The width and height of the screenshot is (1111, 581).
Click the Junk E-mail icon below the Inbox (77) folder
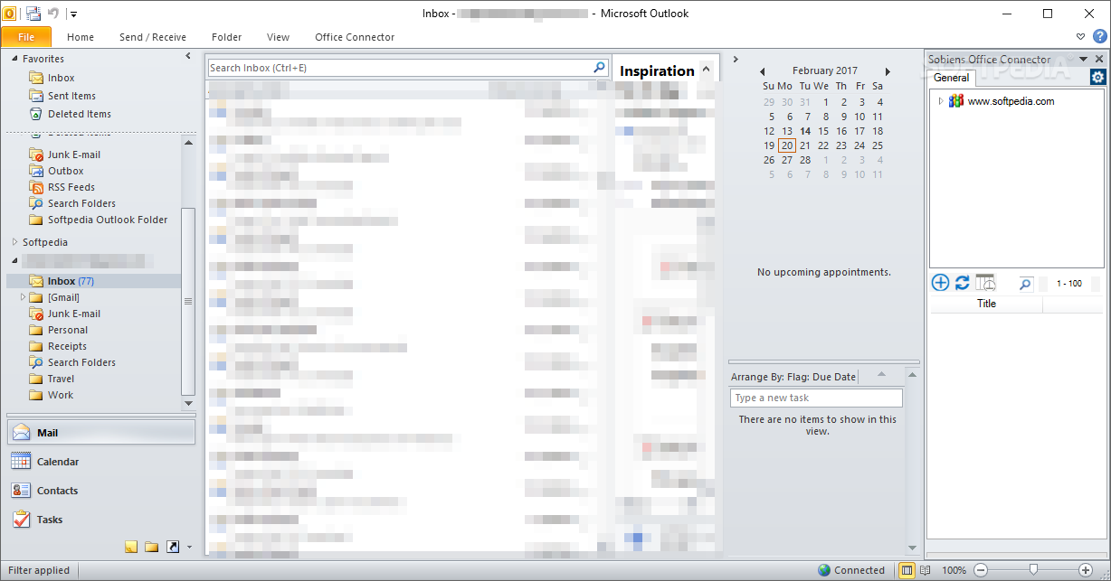36,314
